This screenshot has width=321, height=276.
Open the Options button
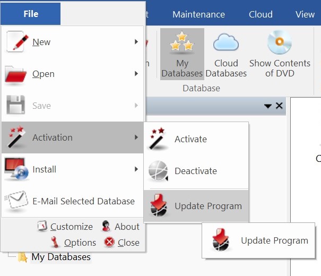point(74,243)
